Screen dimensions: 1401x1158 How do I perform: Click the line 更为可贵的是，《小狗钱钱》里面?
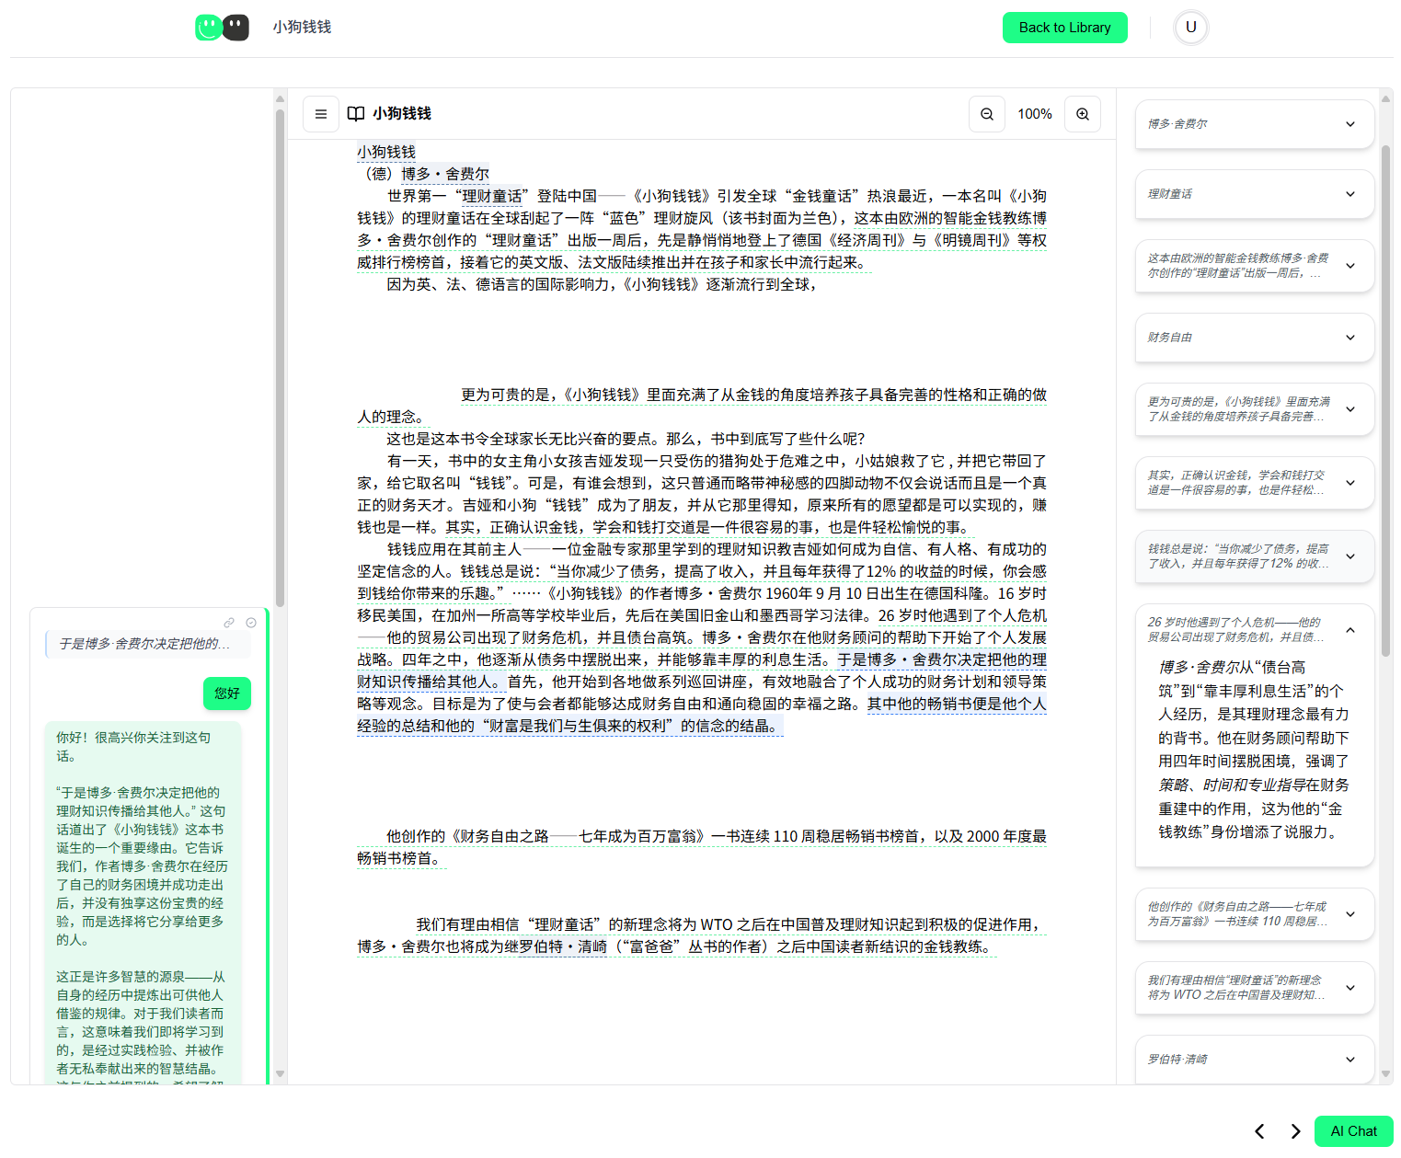(x=753, y=395)
